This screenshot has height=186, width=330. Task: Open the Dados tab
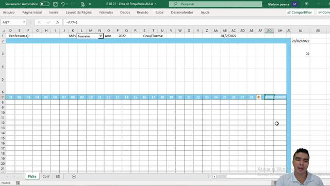tap(125, 12)
